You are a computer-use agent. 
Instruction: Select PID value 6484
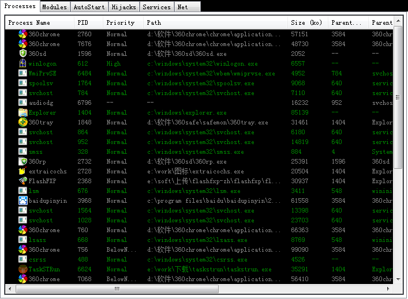[84, 73]
